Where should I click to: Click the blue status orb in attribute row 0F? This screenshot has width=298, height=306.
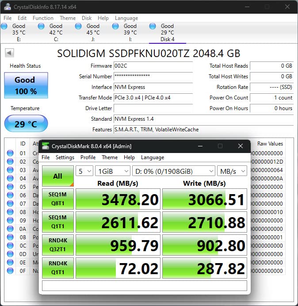pyautogui.click(x=10, y=271)
